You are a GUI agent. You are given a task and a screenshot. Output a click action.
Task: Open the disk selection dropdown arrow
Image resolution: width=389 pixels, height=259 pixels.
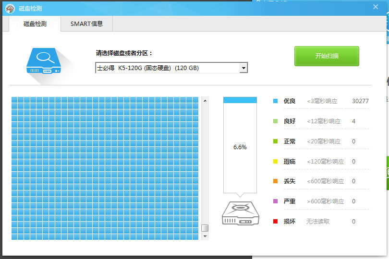243,68
